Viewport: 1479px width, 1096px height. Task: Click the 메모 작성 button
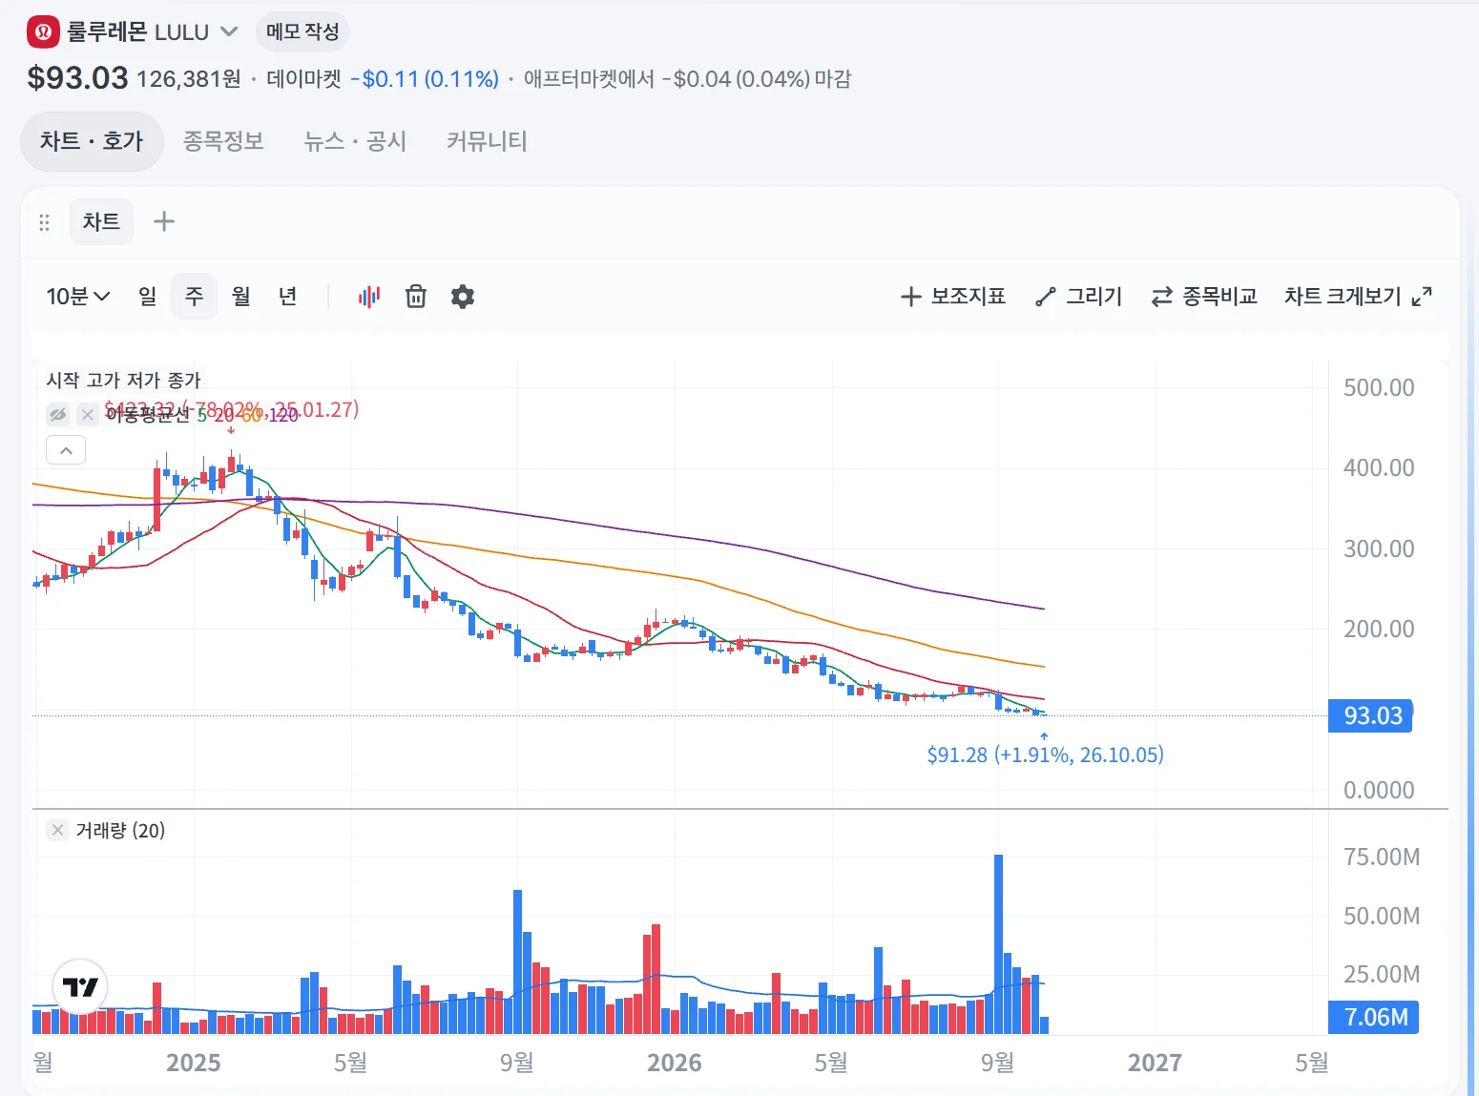(302, 31)
